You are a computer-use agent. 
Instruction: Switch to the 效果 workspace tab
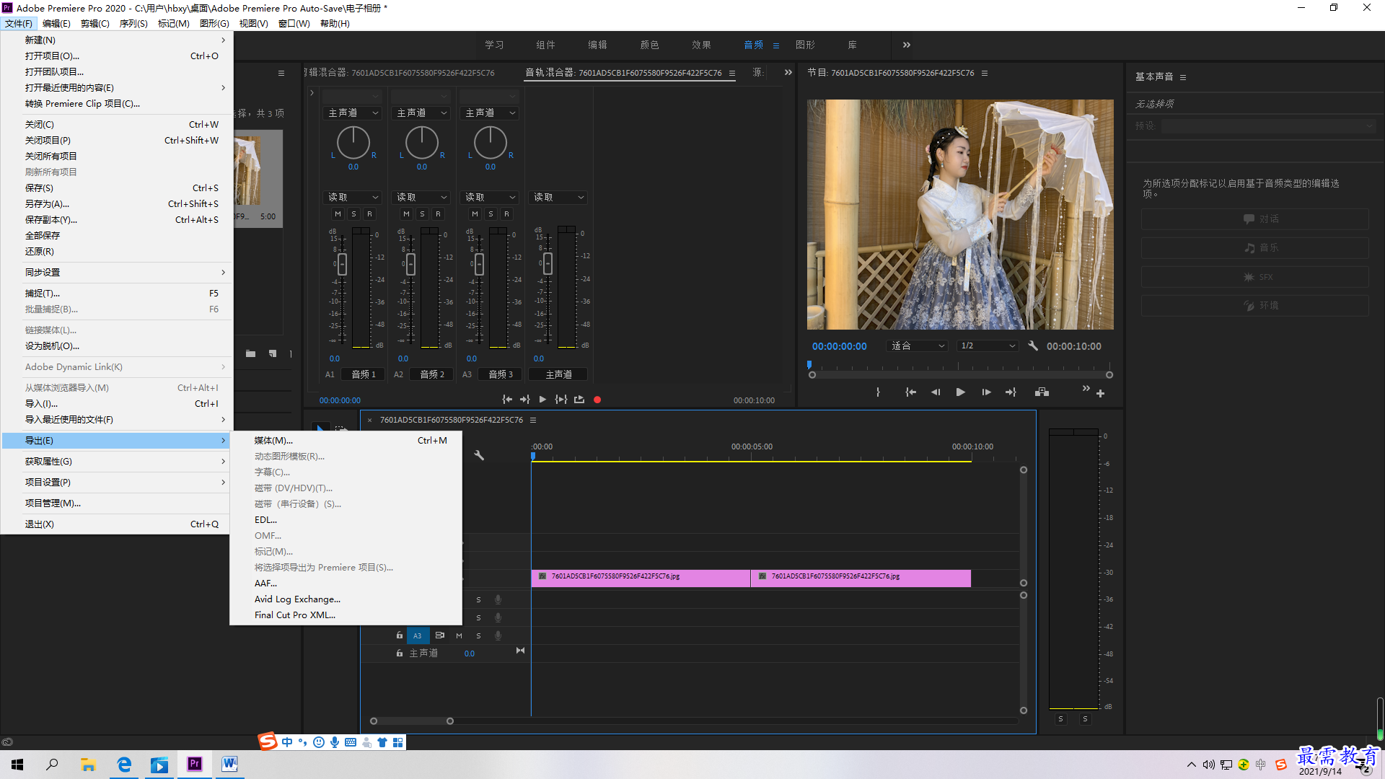(x=701, y=45)
